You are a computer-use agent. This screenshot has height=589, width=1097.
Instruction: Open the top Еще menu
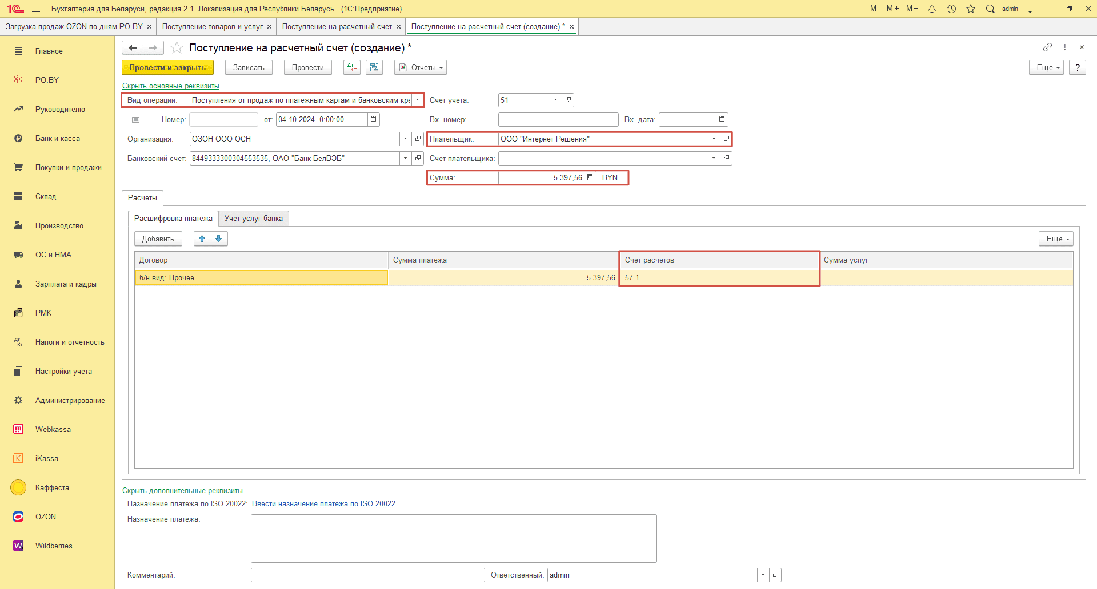[1047, 67]
